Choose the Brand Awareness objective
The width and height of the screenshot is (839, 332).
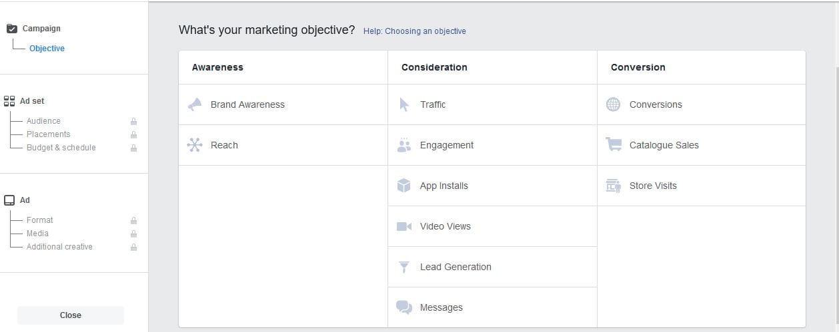click(283, 104)
